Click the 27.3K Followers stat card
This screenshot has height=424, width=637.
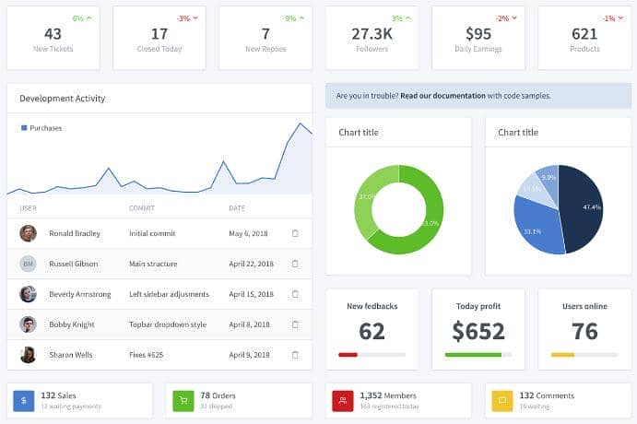372,39
